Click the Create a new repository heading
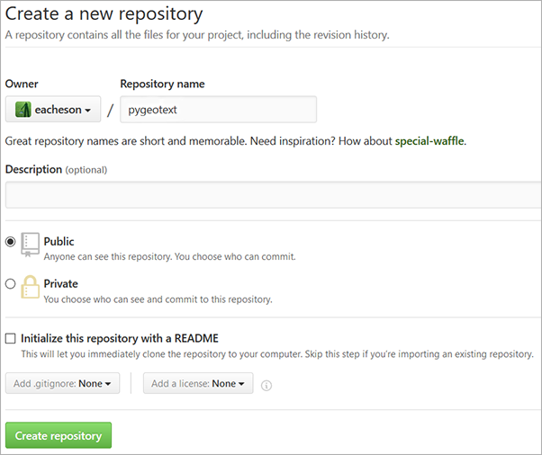 coord(104,13)
